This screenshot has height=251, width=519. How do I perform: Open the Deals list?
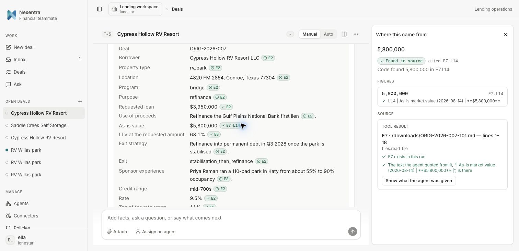point(44,72)
